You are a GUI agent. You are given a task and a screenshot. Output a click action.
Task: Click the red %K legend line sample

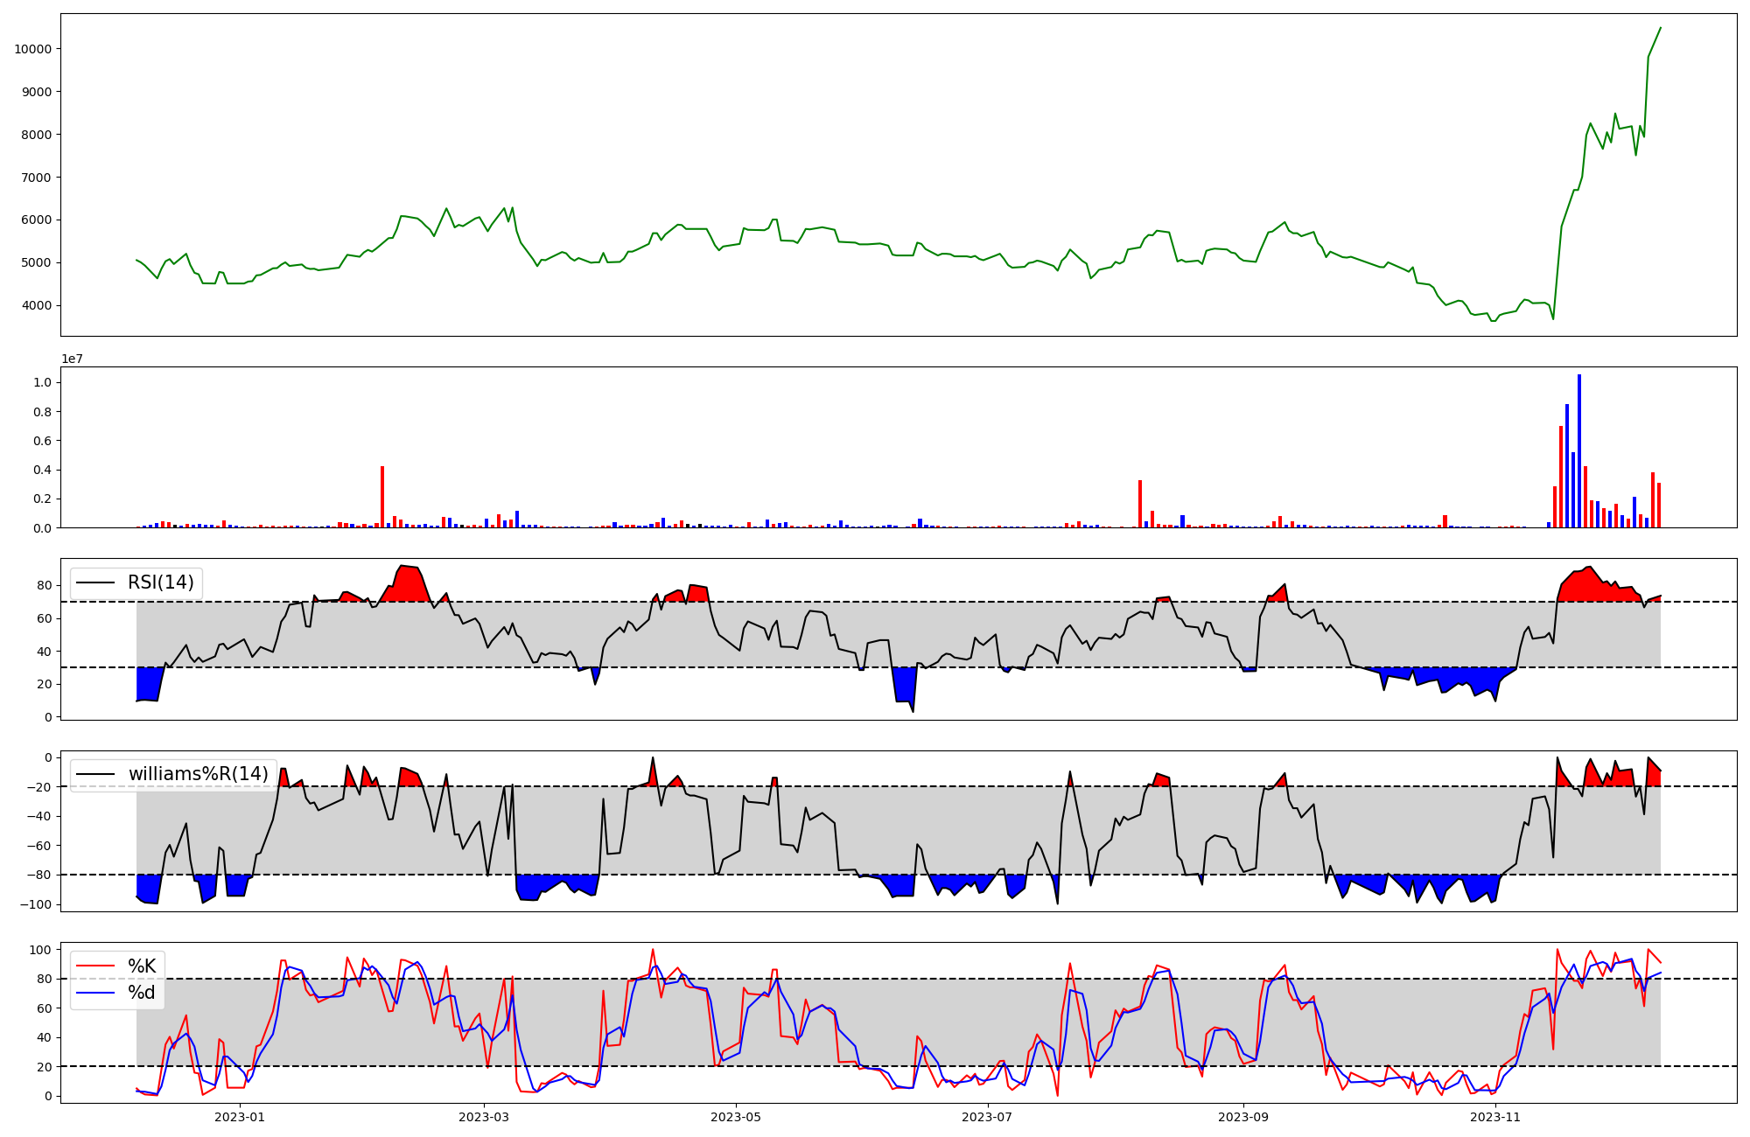tap(95, 966)
